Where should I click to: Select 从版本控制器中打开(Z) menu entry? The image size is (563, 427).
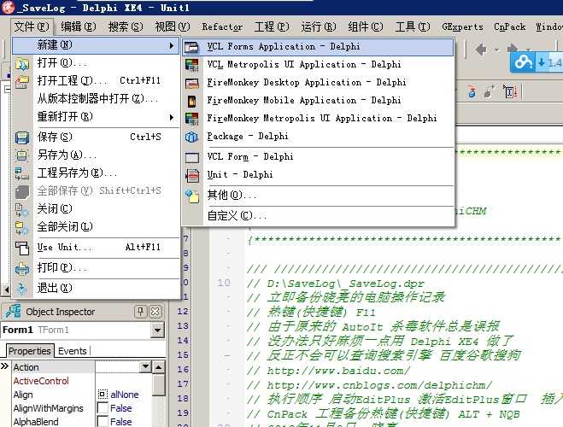pyautogui.click(x=97, y=99)
